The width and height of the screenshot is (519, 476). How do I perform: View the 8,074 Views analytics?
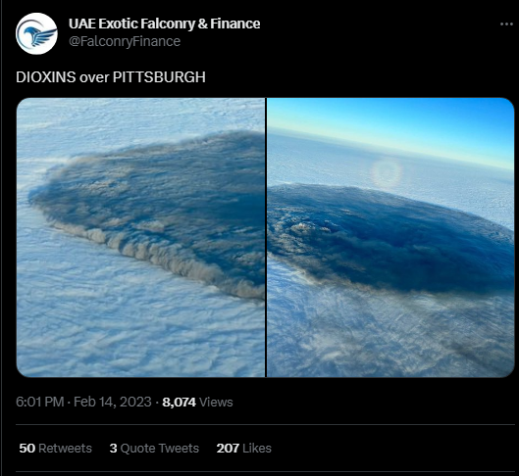(x=197, y=402)
